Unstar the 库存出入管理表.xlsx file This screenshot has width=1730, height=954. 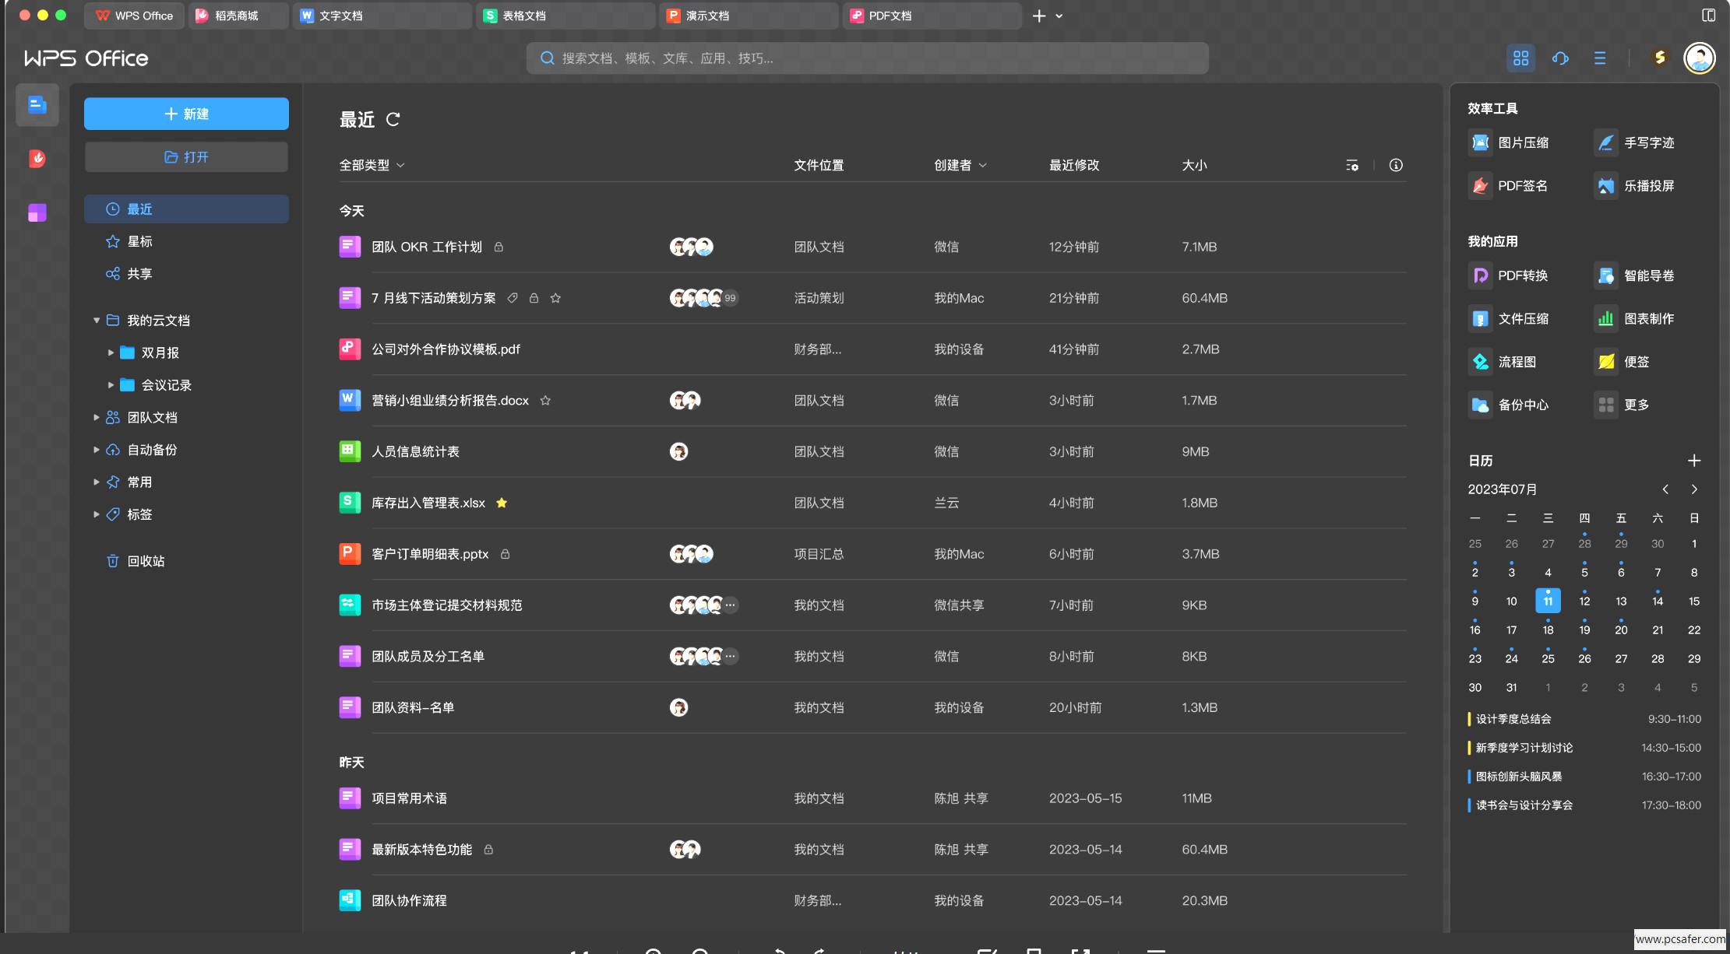pos(502,503)
